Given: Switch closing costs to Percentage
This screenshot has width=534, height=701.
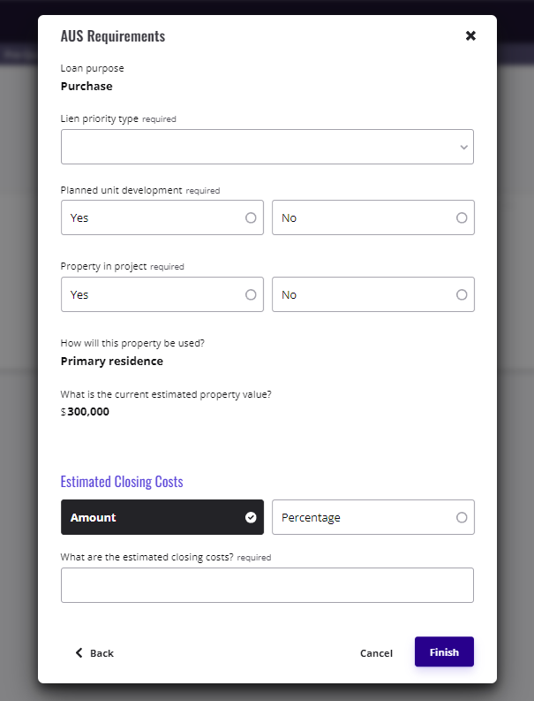Looking at the screenshot, I should (x=372, y=517).
